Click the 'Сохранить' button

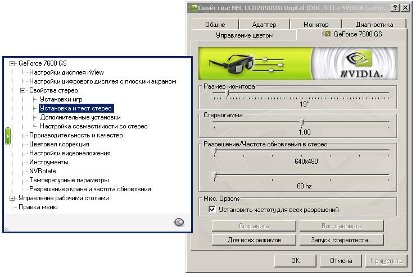254,226
